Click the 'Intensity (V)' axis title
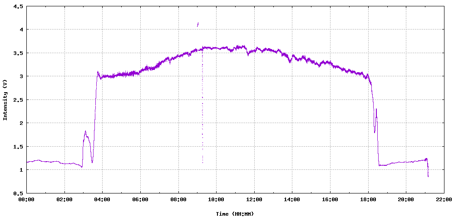 [5, 99]
